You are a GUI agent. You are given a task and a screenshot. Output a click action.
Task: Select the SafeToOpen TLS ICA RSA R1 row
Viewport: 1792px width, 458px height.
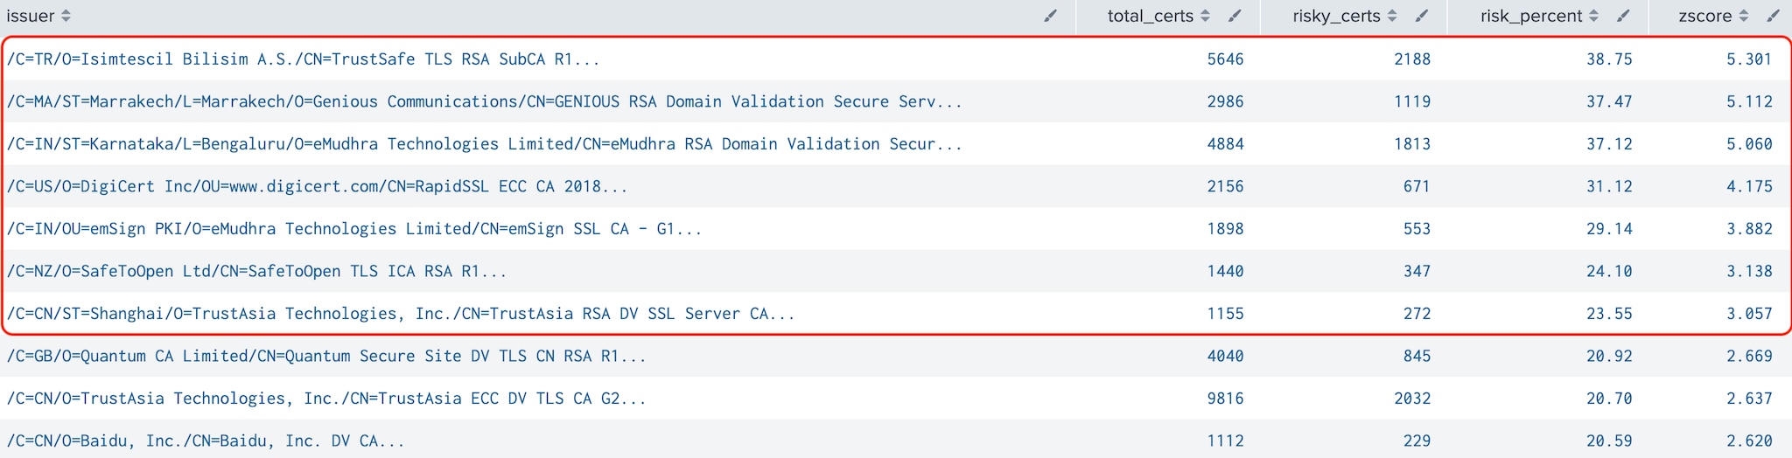click(x=896, y=271)
